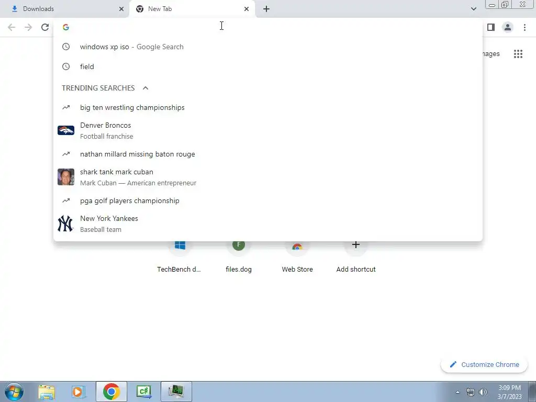Open the C# application in taskbar
The width and height of the screenshot is (536, 402).
pos(144,392)
